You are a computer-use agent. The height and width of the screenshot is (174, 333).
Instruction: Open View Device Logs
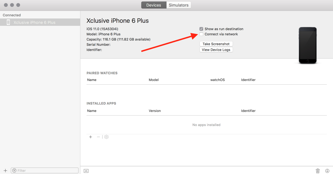[216, 50]
